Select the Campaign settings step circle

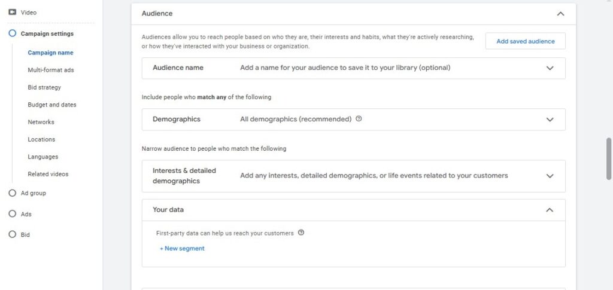pyautogui.click(x=12, y=33)
